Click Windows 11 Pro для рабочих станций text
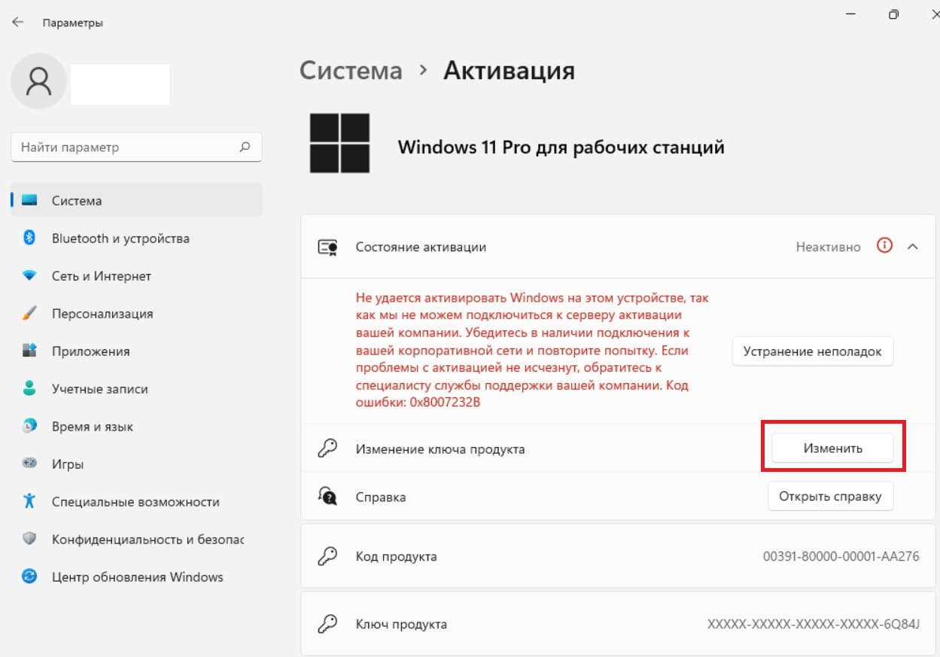This screenshot has height=657, width=940. 561,147
